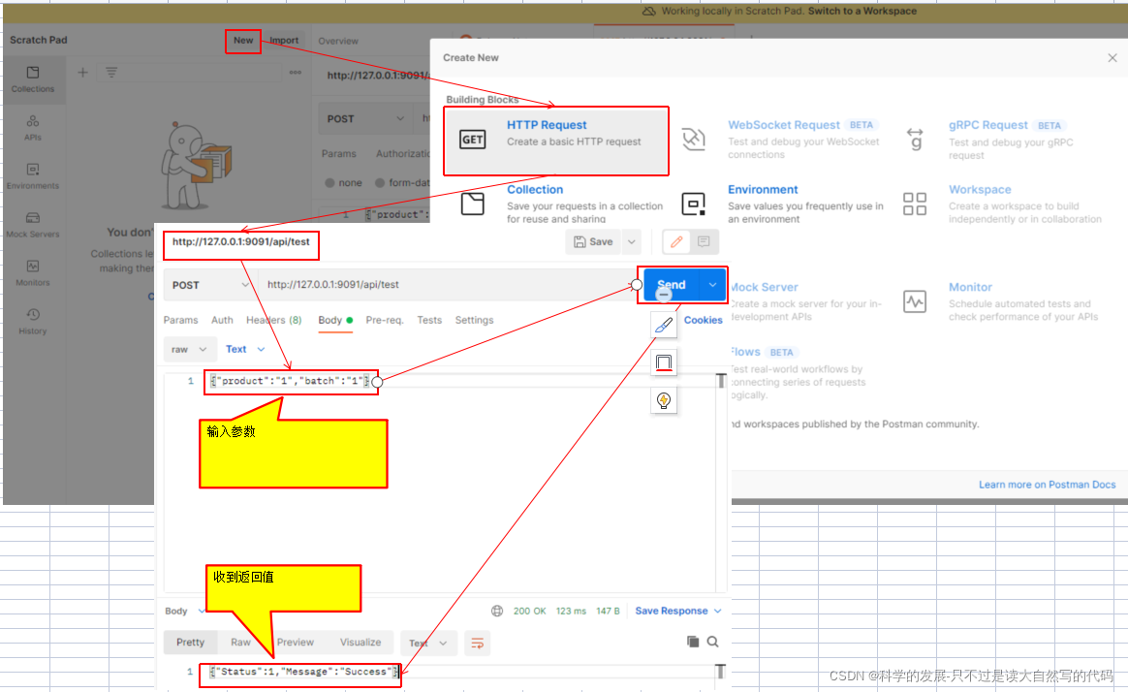1128x692 pixels.
Task: Click the Import button
Action: click(x=284, y=41)
